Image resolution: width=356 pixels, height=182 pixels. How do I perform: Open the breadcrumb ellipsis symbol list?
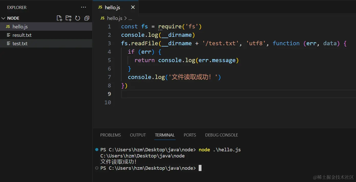[130, 18]
